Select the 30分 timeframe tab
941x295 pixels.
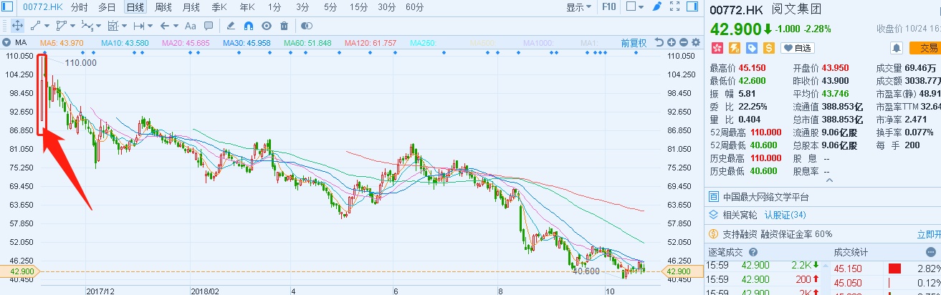(386, 7)
